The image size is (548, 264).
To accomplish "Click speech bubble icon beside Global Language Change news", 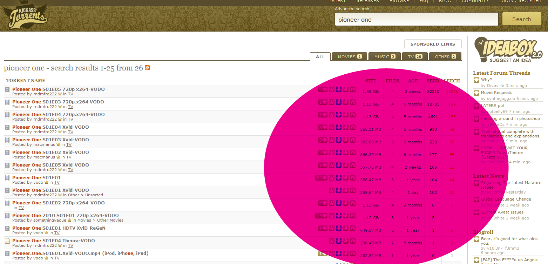I will tap(476, 199).
